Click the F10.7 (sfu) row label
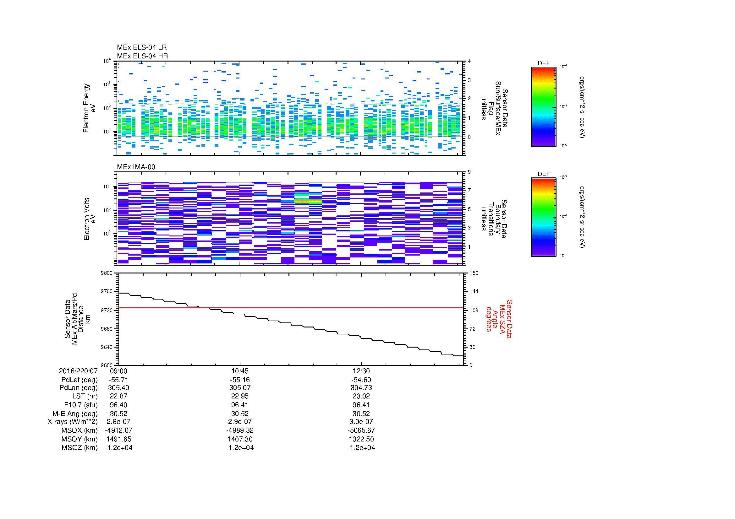This screenshot has width=735, height=519. 81,405
